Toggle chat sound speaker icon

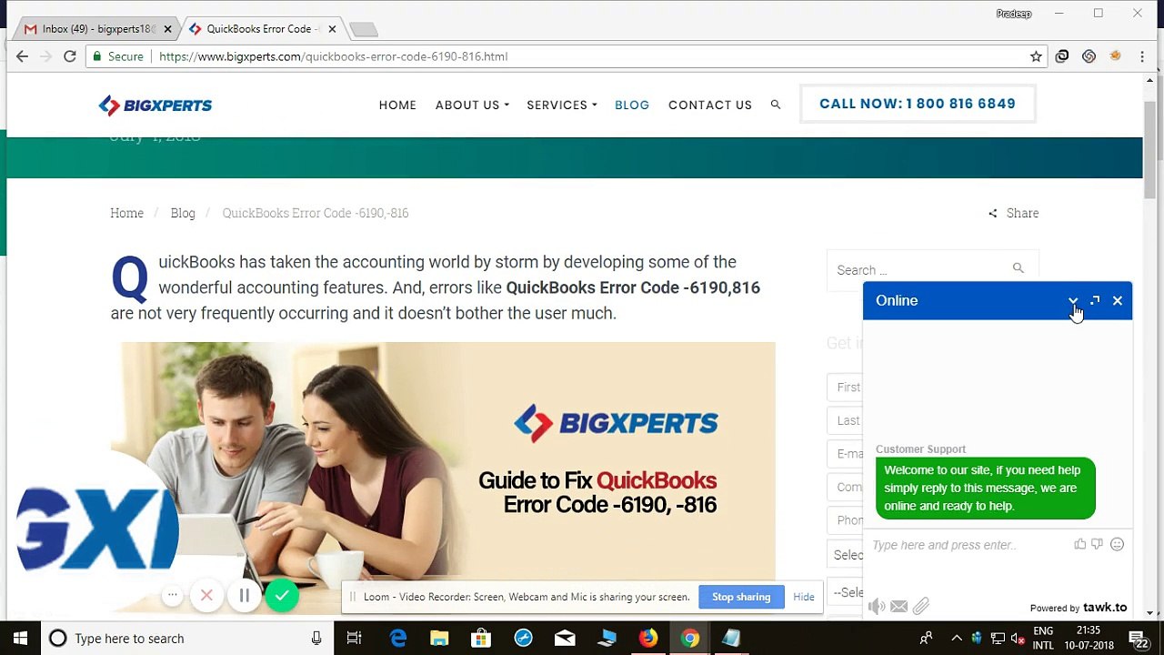point(877,606)
